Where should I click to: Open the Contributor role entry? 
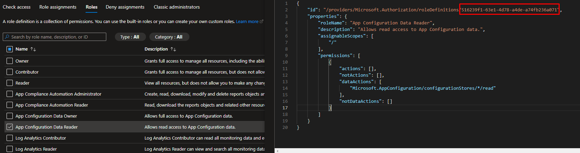tap(27, 72)
